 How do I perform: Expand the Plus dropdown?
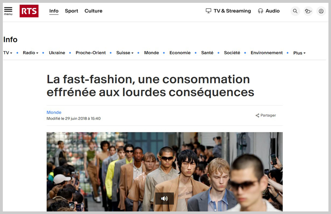[299, 53]
